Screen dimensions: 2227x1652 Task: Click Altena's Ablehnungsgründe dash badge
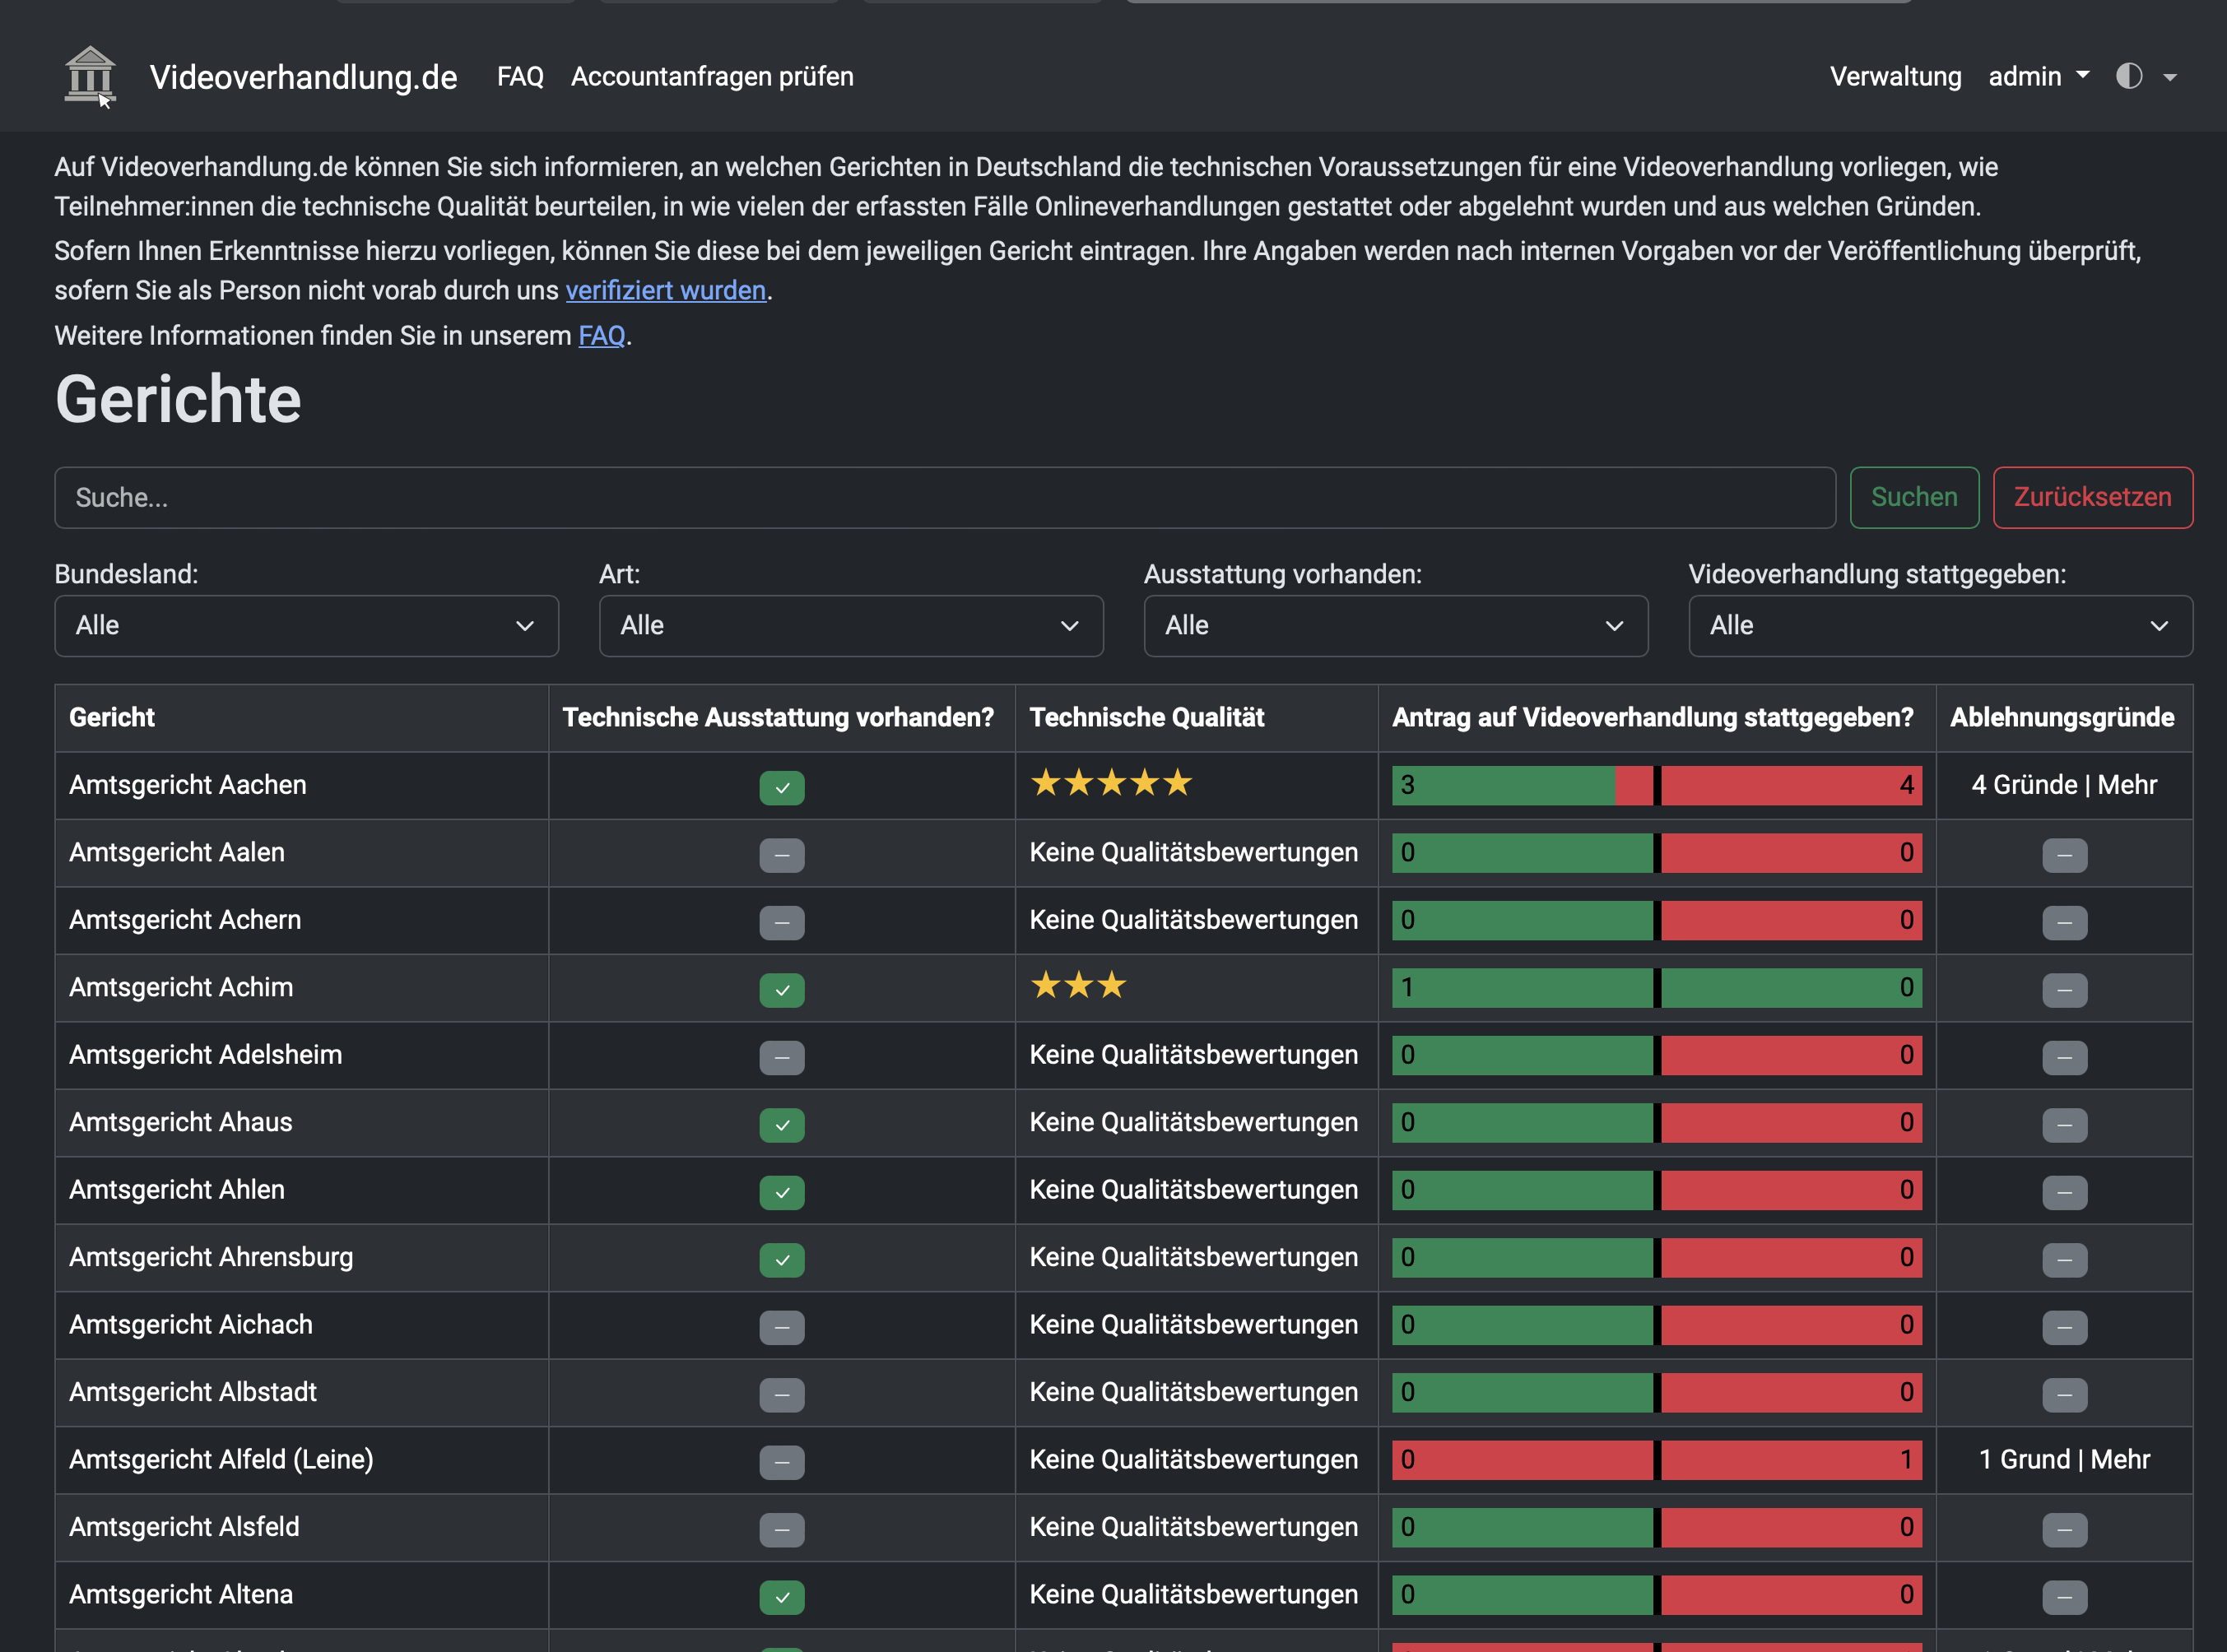pyautogui.click(x=2065, y=1597)
